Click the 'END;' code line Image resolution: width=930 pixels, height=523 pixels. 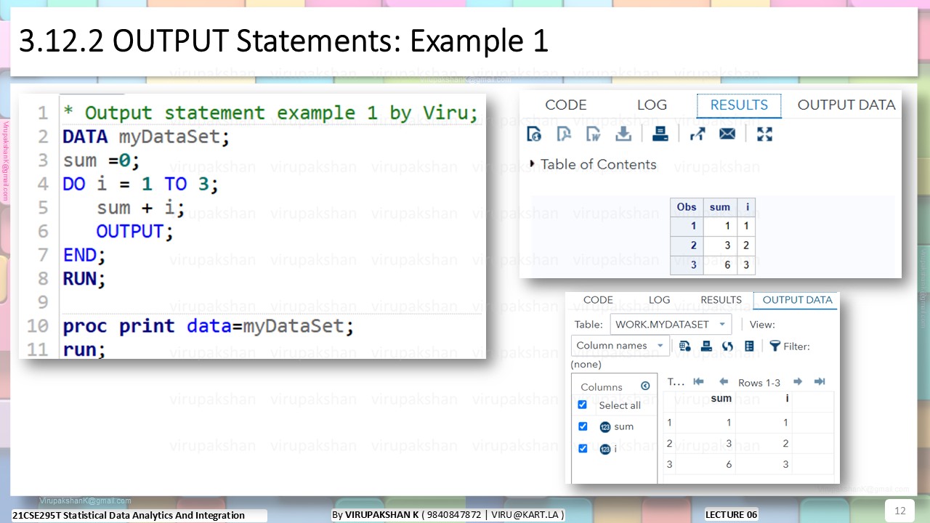click(x=84, y=256)
